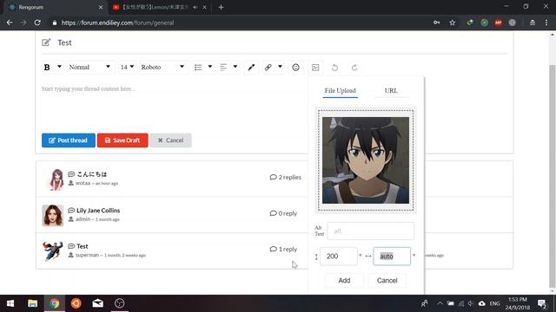Image resolution: width=556 pixels, height=312 pixels.
Task: Open the color picker eyedropper tool
Action: (251, 68)
